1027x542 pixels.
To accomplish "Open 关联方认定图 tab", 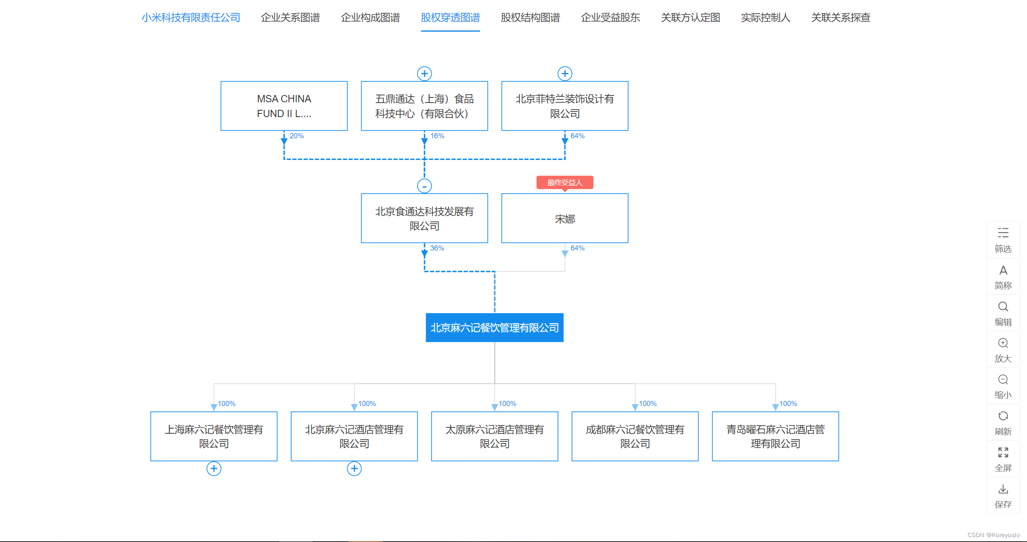I will (690, 18).
